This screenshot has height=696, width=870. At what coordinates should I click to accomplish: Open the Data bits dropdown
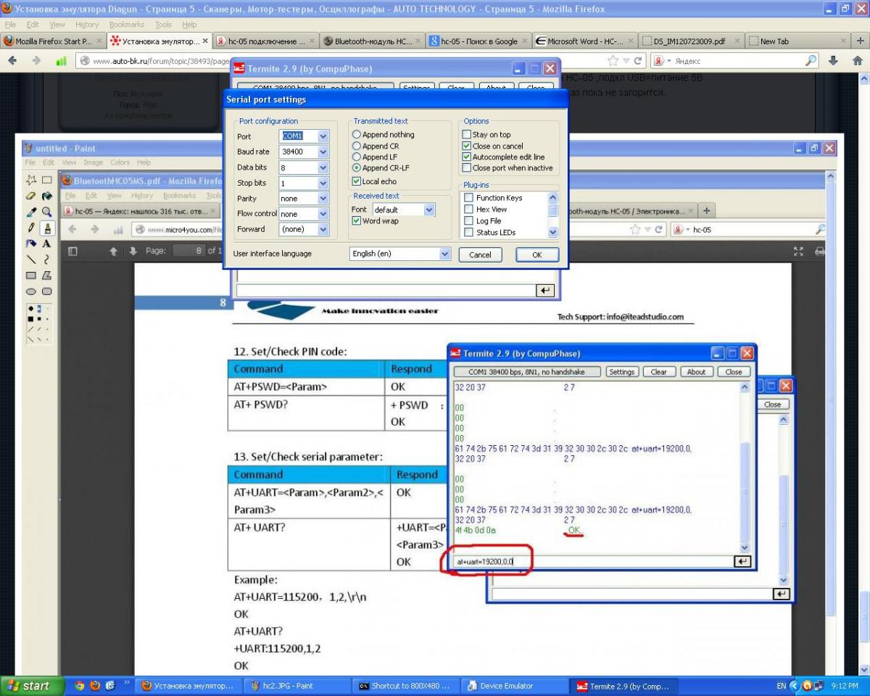coord(323,167)
